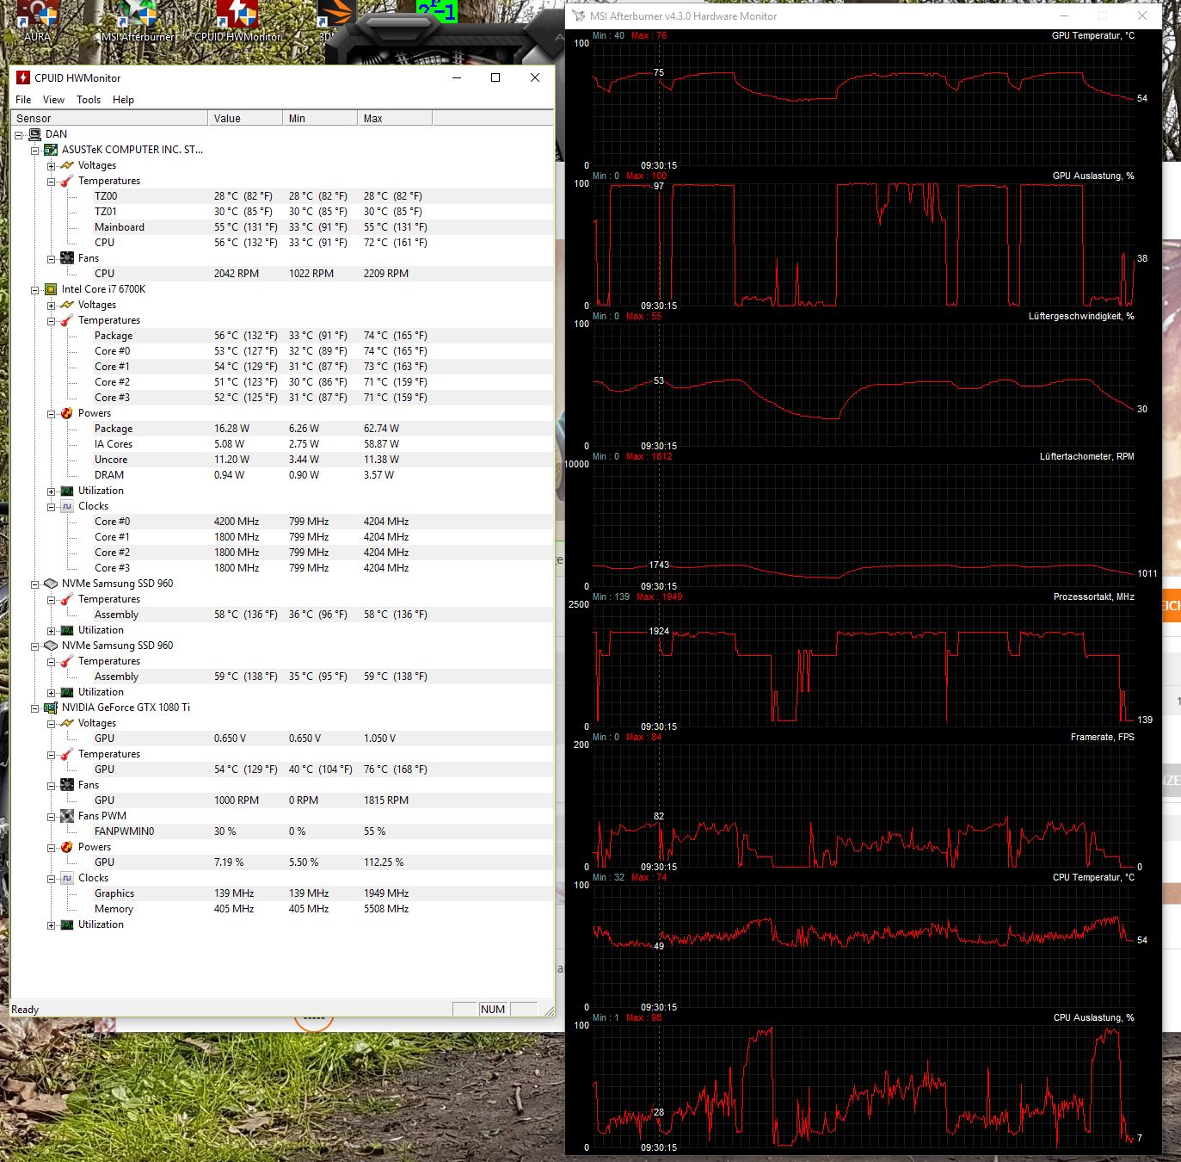Expand Voltages under ASUSTeK
1181x1162 pixels.
click(x=52, y=166)
